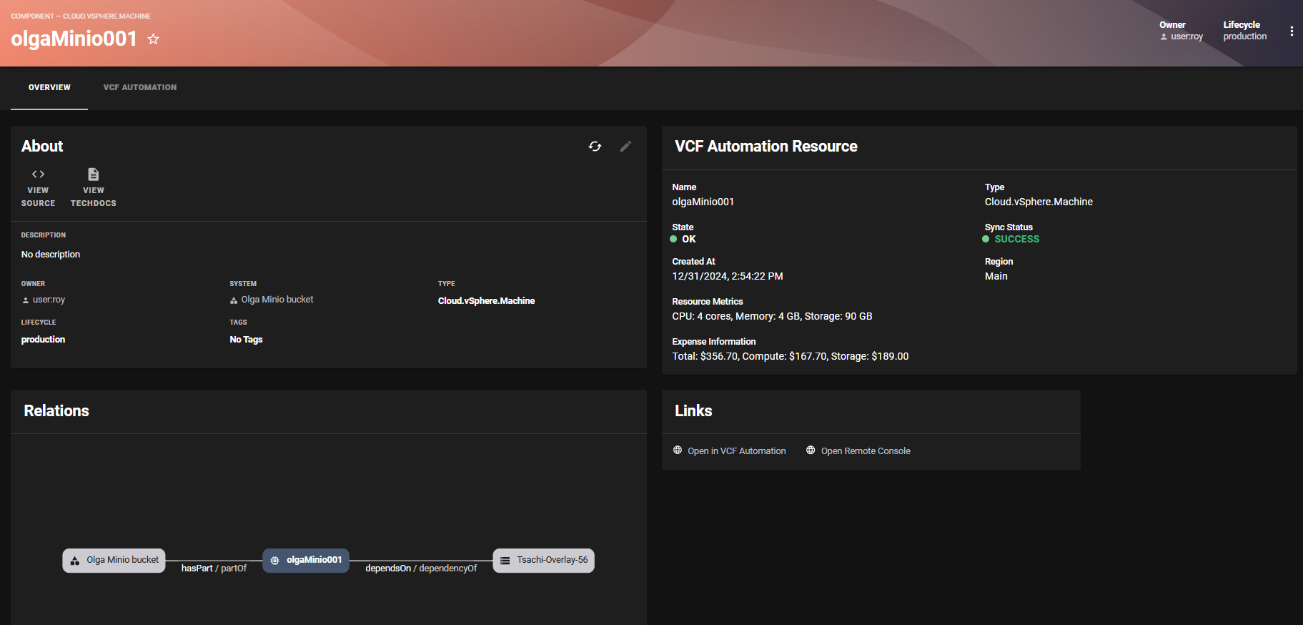Click the View Source code icon
The height and width of the screenshot is (625, 1303).
coord(38,174)
